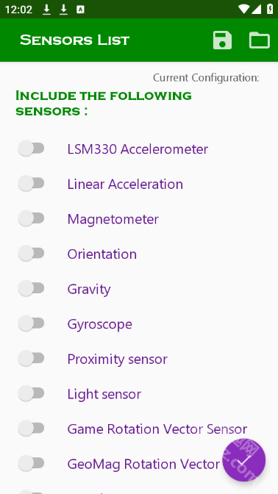Toggle the Gravity sensor switch
Viewport: 278px width, 494px height.
coord(31,288)
